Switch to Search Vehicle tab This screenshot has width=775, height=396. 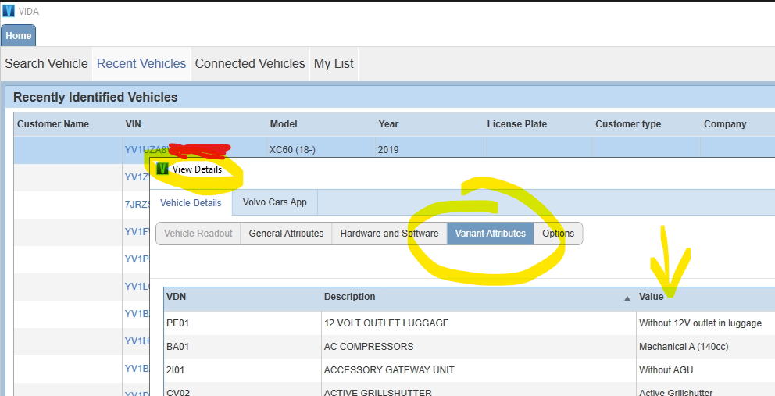[46, 64]
